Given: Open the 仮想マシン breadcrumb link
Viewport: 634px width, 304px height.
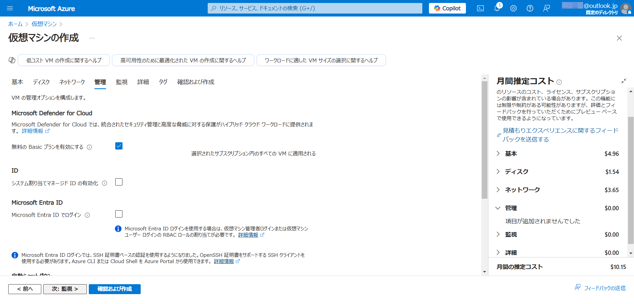Looking at the screenshot, I should click(44, 24).
